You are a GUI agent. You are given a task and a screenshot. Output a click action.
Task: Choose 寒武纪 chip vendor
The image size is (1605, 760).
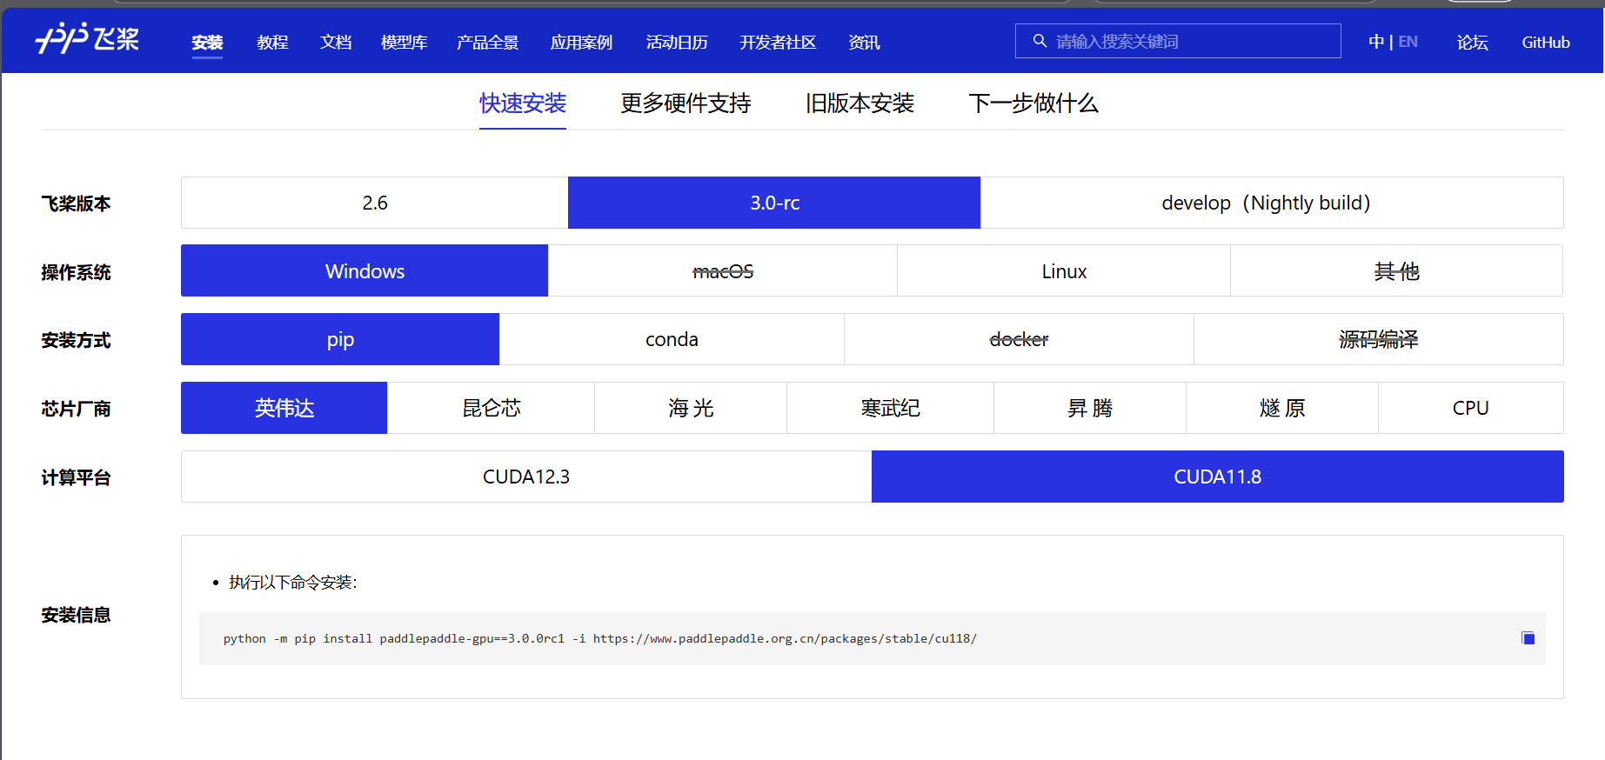[890, 408]
